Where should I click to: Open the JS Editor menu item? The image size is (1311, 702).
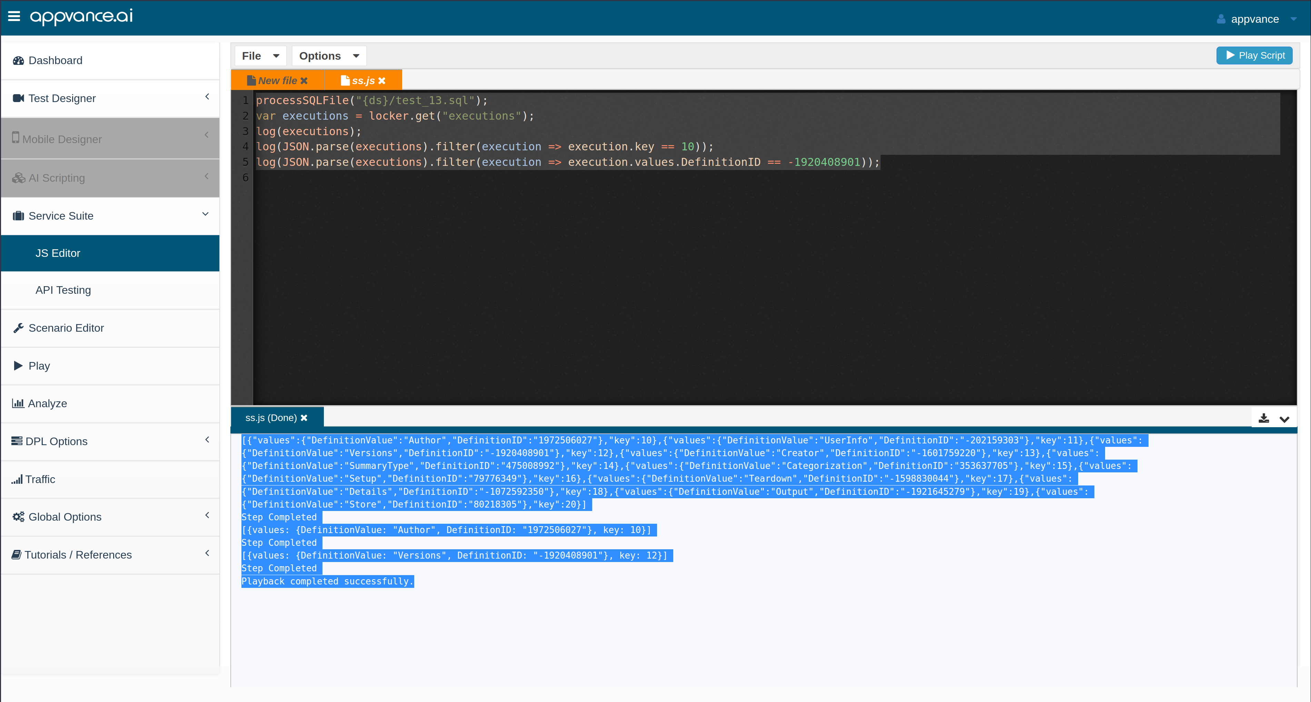tap(110, 253)
